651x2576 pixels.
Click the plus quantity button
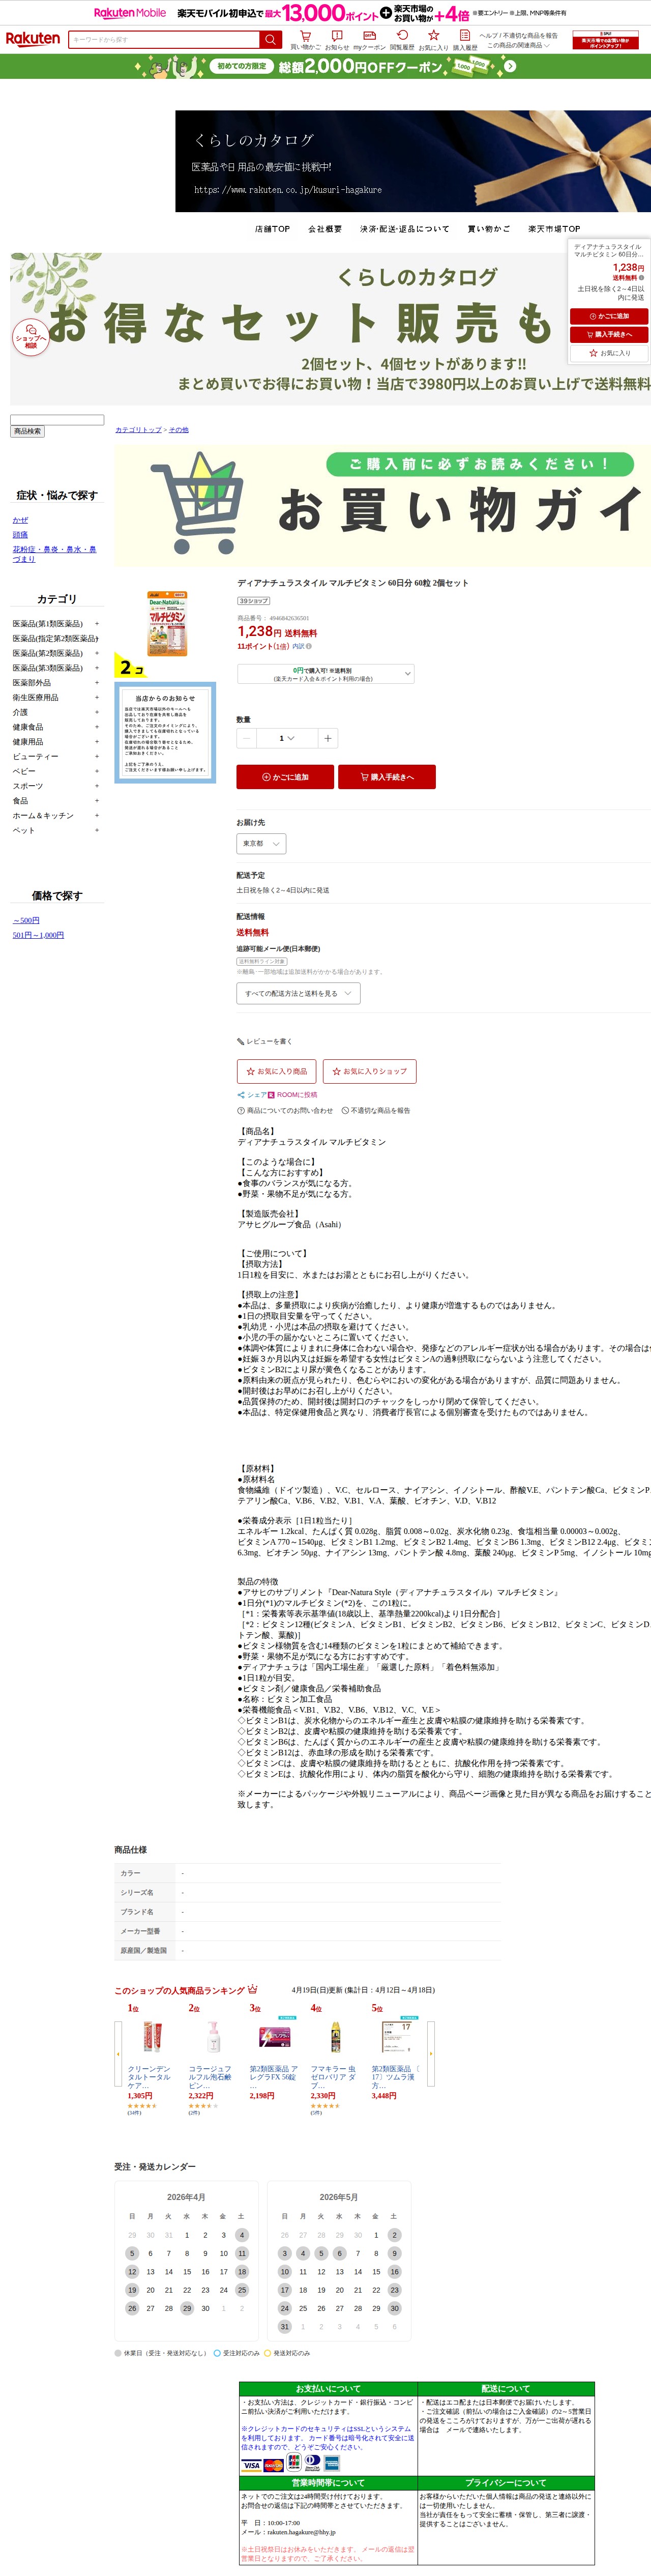[x=327, y=738]
